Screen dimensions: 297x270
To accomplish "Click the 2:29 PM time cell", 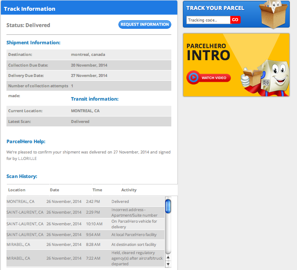I will click(x=93, y=212).
